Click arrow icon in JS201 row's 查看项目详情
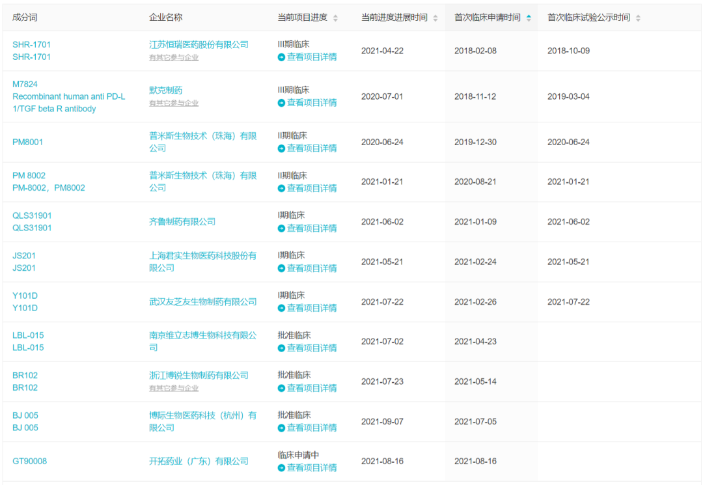The width and height of the screenshot is (703, 485). click(x=282, y=268)
